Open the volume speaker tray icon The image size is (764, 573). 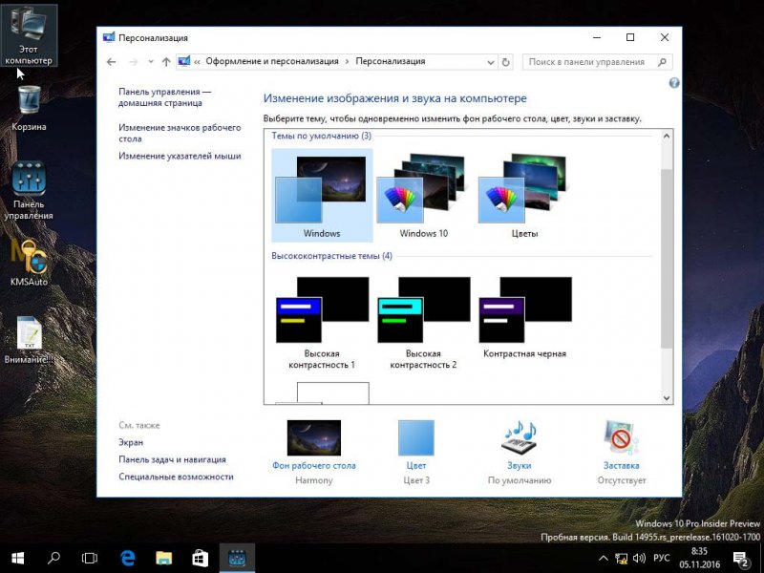click(639, 559)
